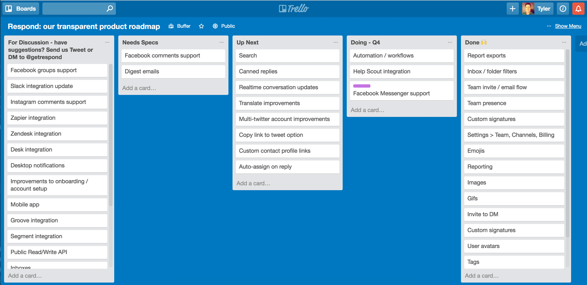The width and height of the screenshot is (587, 285).
Task: Open Done list actions ellipsis
Action: 564,42
